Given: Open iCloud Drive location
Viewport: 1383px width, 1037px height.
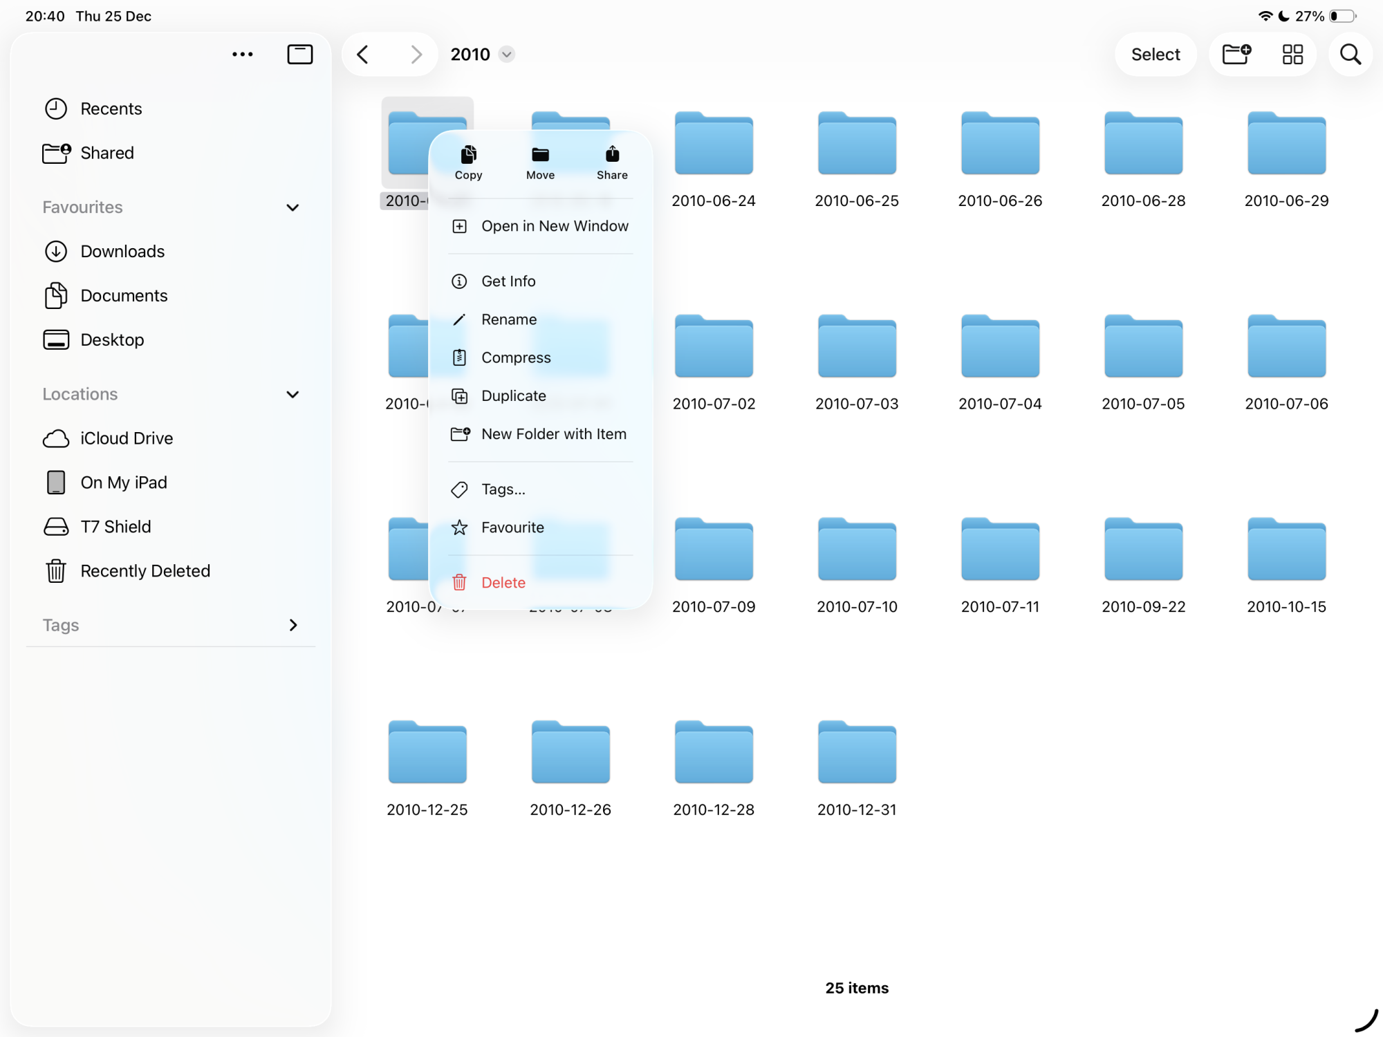Looking at the screenshot, I should (127, 438).
